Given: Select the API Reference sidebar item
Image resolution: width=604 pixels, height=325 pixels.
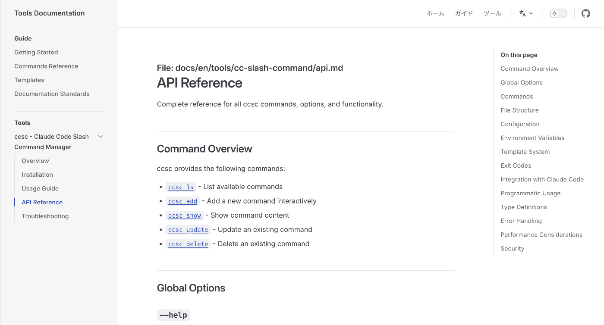Looking at the screenshot, I should [42, 202].
